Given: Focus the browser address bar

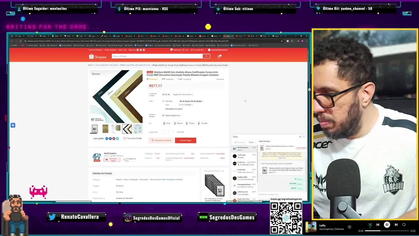Looking at the screenshot, I should click(151, 41).
